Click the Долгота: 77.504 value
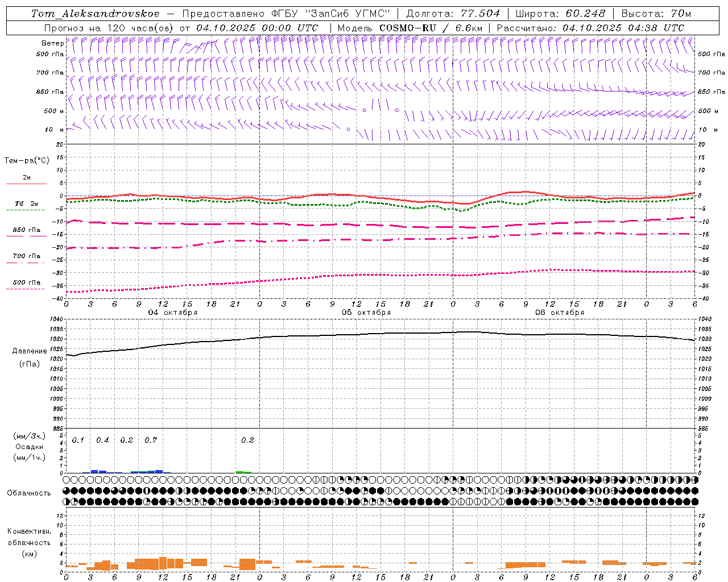728x582 pixels. pos(453,14)
